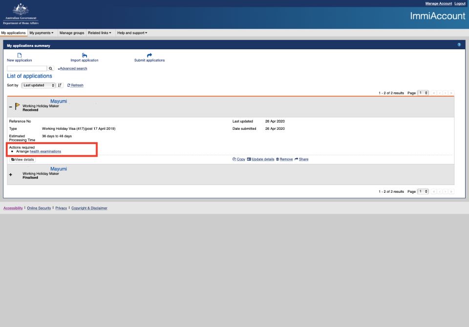Click the View details button

pyautogui.click(x=22, y=160)
